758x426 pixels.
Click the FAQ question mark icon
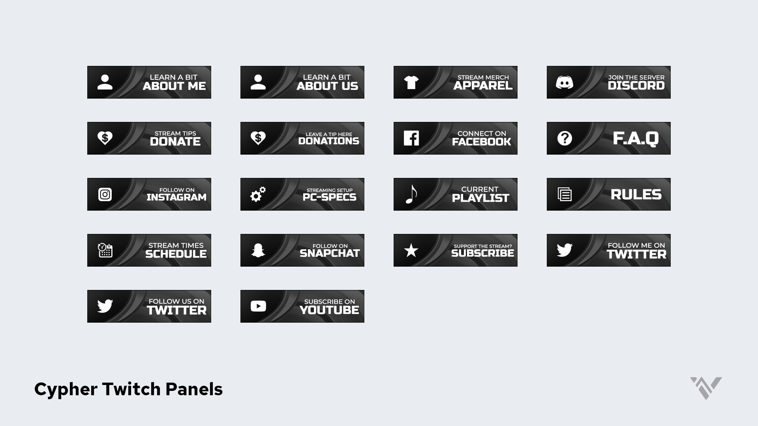pos(565,138)
